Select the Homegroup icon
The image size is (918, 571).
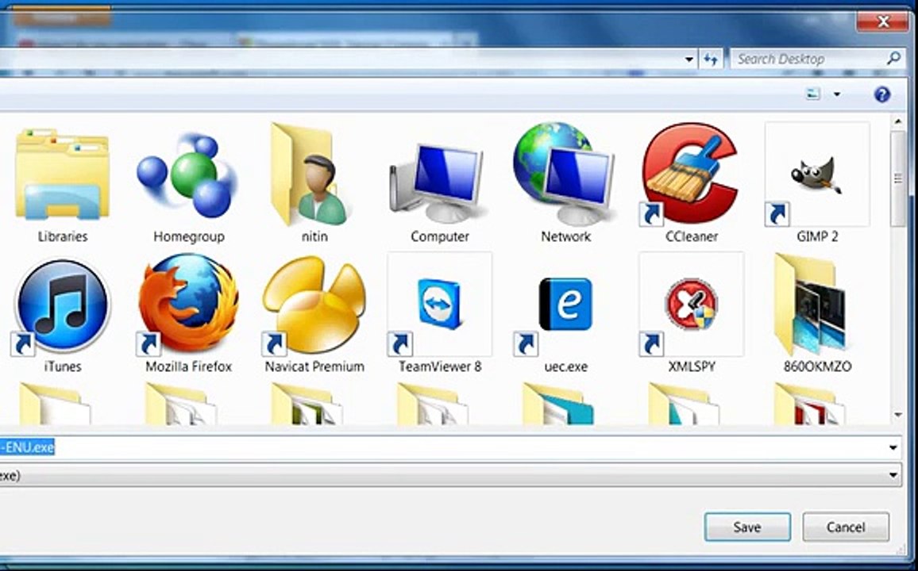pyautogui.click(x=188, y=175)
